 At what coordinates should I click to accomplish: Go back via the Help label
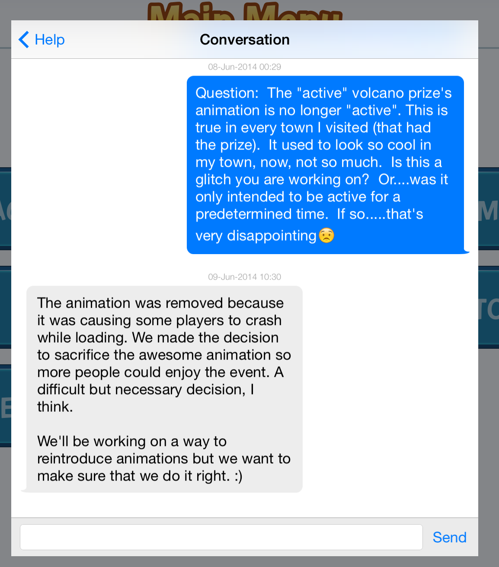(x=50, y=40)
